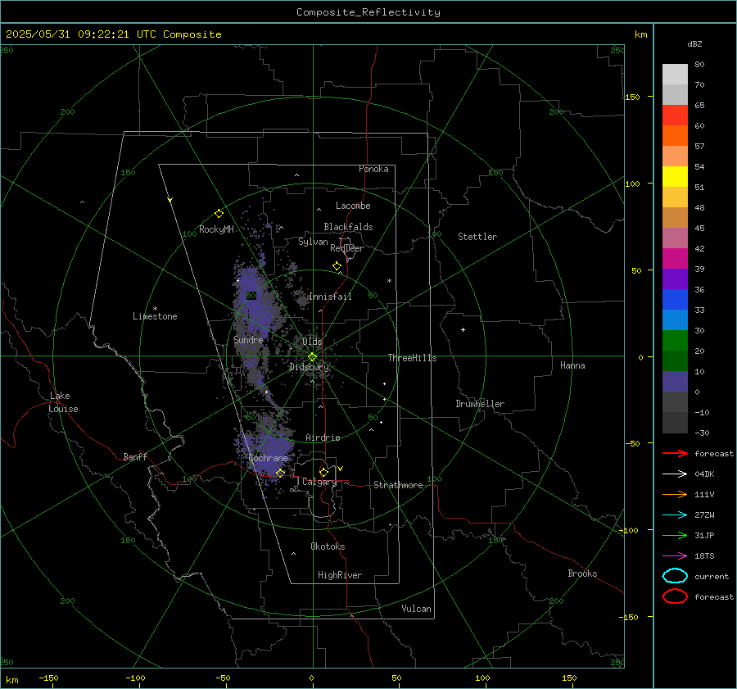The width and height of the screenshot is (737, 689).
Task: Click the Hanna label
Action: [x=572, y=365]
